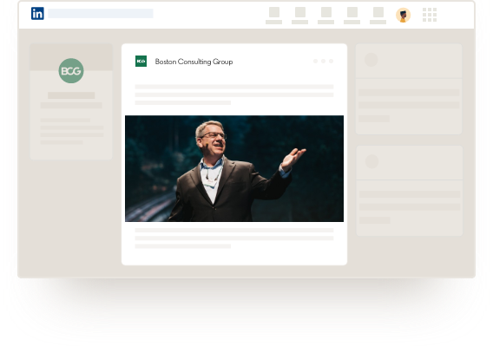Open the Boston Consulting Group page link
Image resolution: width=493 pixels, height=346 pixels.
[194, 62]
